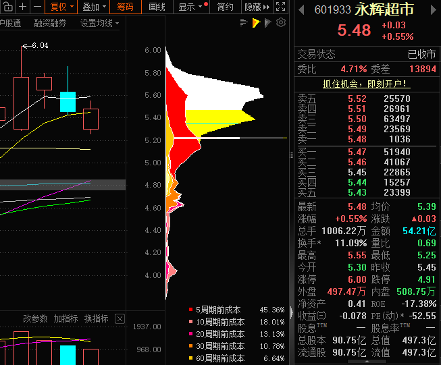The height and width of the screenshot is (365, 441).
Task: Go to previous stock with left arrow
Action: coord(301,10)
